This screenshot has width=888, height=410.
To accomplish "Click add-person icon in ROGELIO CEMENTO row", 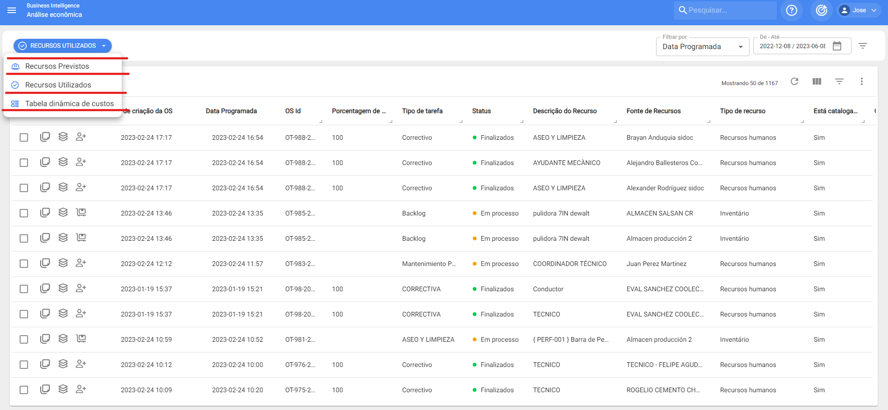I will click(81, 389).
